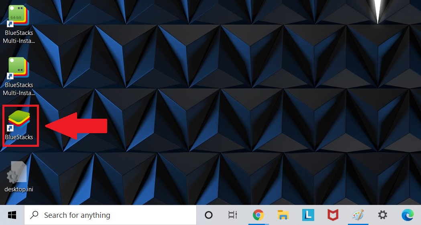Open Cortana circle button on taskbar

pyautogui.click(x=209, y=215)
